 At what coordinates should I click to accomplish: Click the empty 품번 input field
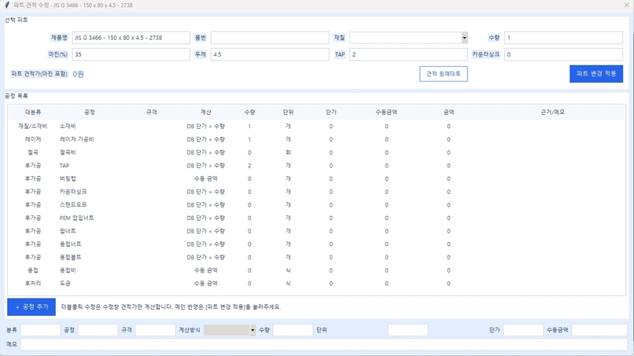click(x=270, y=38)
